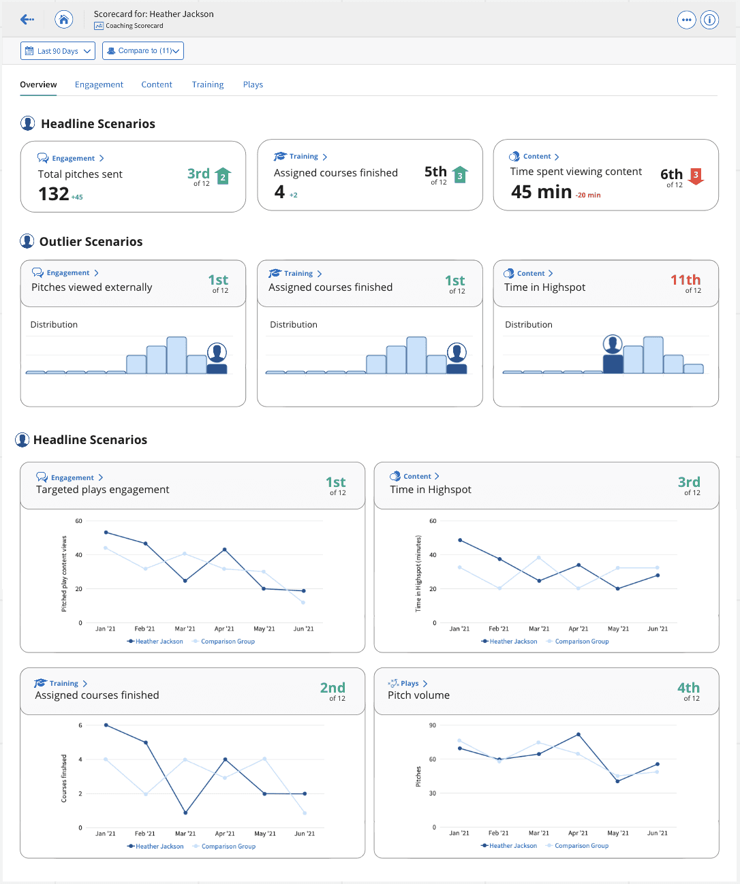Expand Engagement chevron on Pitches viewed externally
This screenshot has height=884, width=740.
click(x=96, y=272)
